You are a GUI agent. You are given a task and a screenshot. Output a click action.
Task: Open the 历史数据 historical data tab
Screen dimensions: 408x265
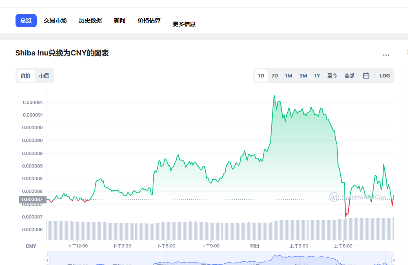[90, 20]
